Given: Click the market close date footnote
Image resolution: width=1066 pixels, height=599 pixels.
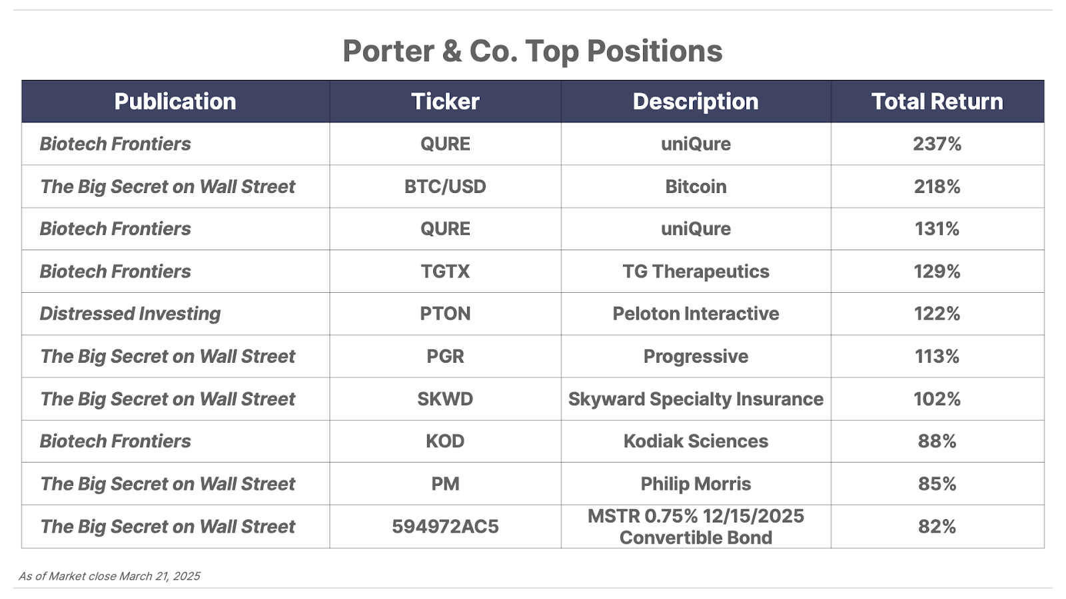Looking at the screenshot, I should tap(109, 576).
